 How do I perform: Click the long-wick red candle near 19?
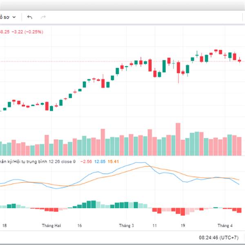click(x=178, y=72)
